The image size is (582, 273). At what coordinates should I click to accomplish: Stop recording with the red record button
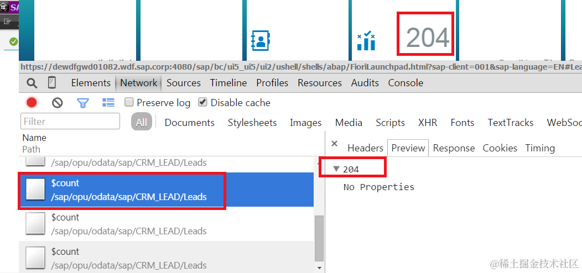pyautogui.click(x=32, y=103)
